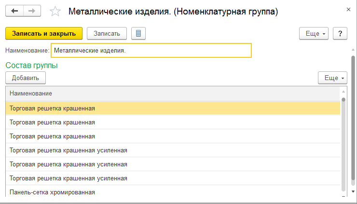Click the outer form vertical scrollbar

353,121
